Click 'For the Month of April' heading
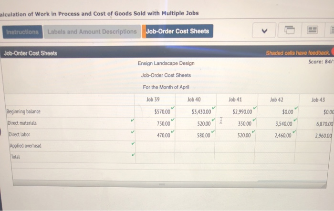Screen dimensions: 334x211 (166, 87)
